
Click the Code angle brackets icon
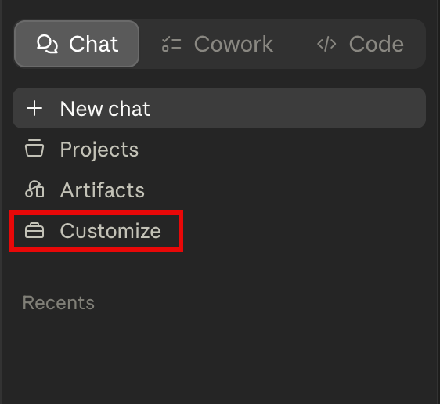326,44
